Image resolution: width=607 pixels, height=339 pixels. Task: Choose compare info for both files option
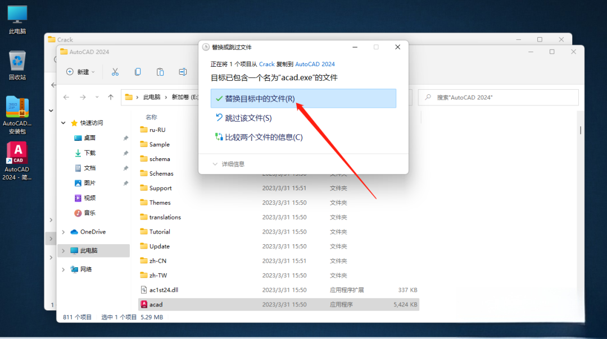click(x=259, y=137)
